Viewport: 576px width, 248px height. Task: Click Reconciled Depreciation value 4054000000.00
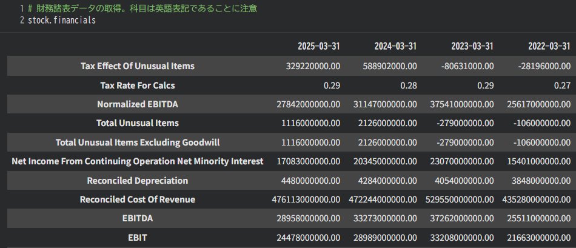click(464, 181)
